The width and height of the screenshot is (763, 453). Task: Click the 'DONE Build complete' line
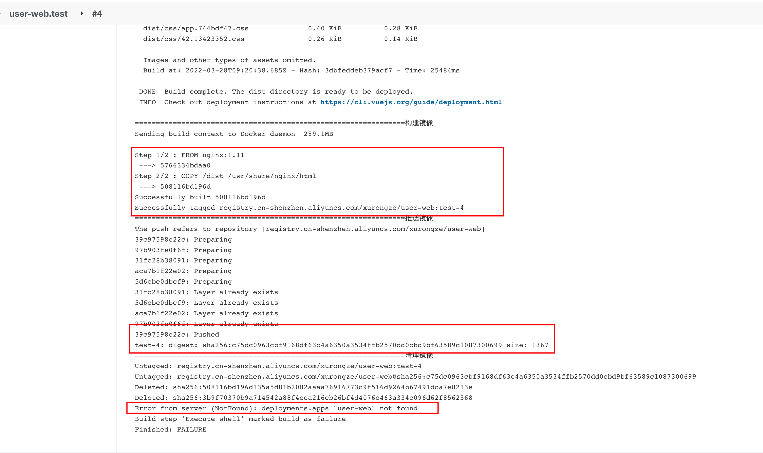276,92
